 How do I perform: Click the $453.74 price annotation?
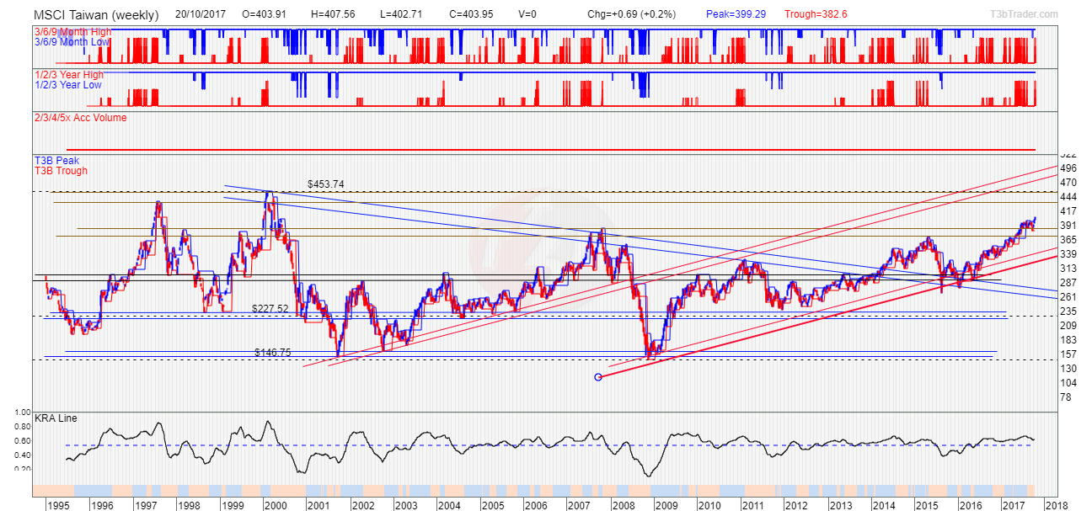pyautogui.click(x=324, y=185)
